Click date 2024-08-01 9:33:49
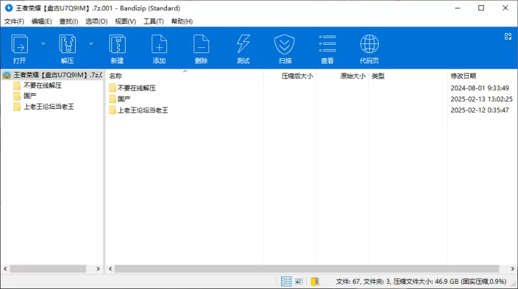518x289 pixels. pyautogui.click(x=480, y=88)
